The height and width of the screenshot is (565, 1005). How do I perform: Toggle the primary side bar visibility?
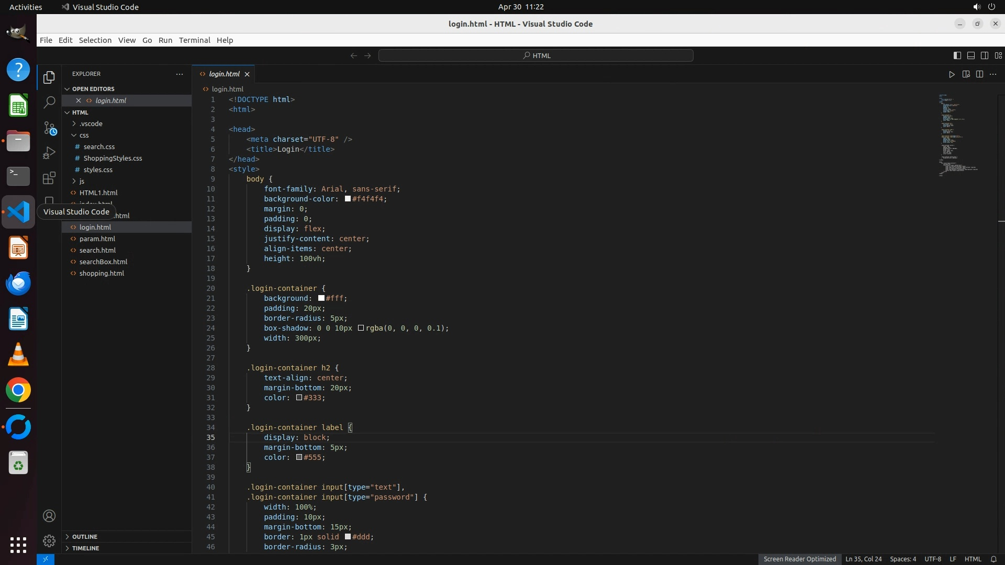coord(957,55)
